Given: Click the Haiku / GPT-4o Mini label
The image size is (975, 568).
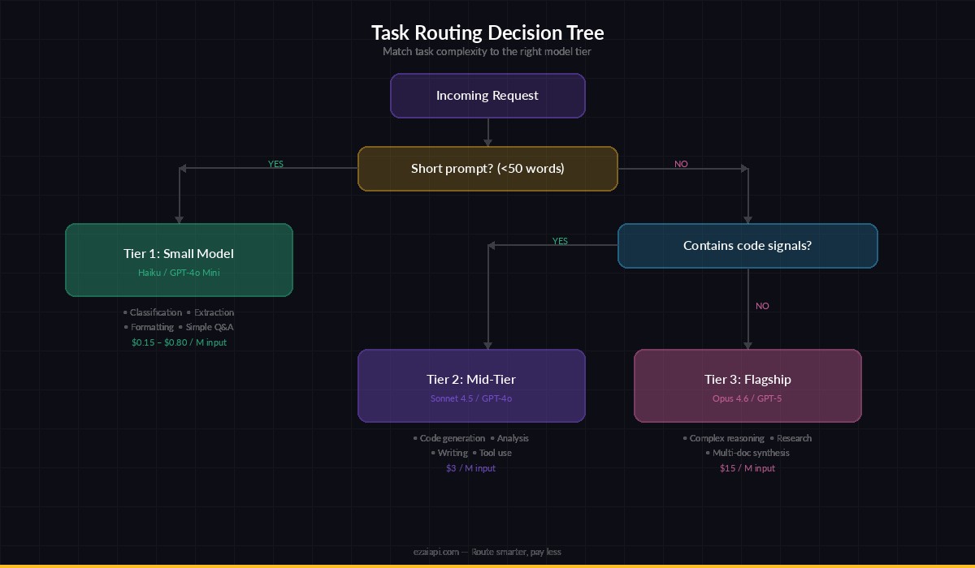Looking at the screenshot, I should [x=179, y=273].
